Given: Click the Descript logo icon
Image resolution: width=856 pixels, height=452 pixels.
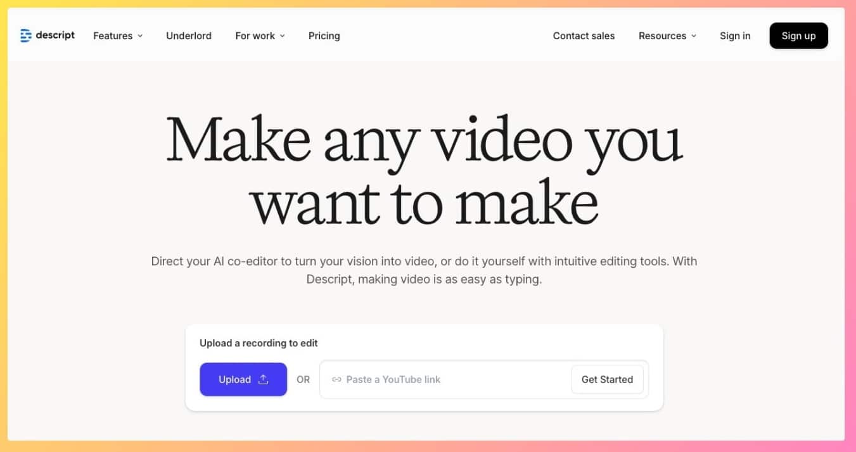Looking at the screenshot, I should pyautogui.click(x=26, y=35).
